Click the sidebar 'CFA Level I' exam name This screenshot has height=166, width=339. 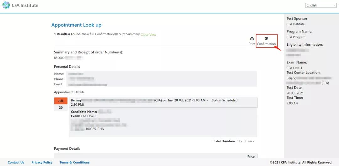[294, 68]
